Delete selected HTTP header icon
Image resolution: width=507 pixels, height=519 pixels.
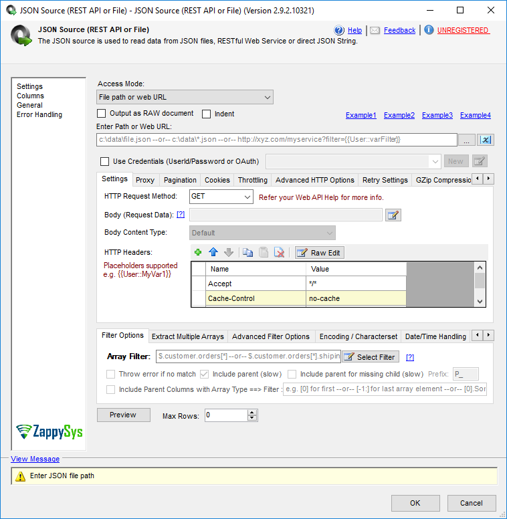click(x=280, y=253)
